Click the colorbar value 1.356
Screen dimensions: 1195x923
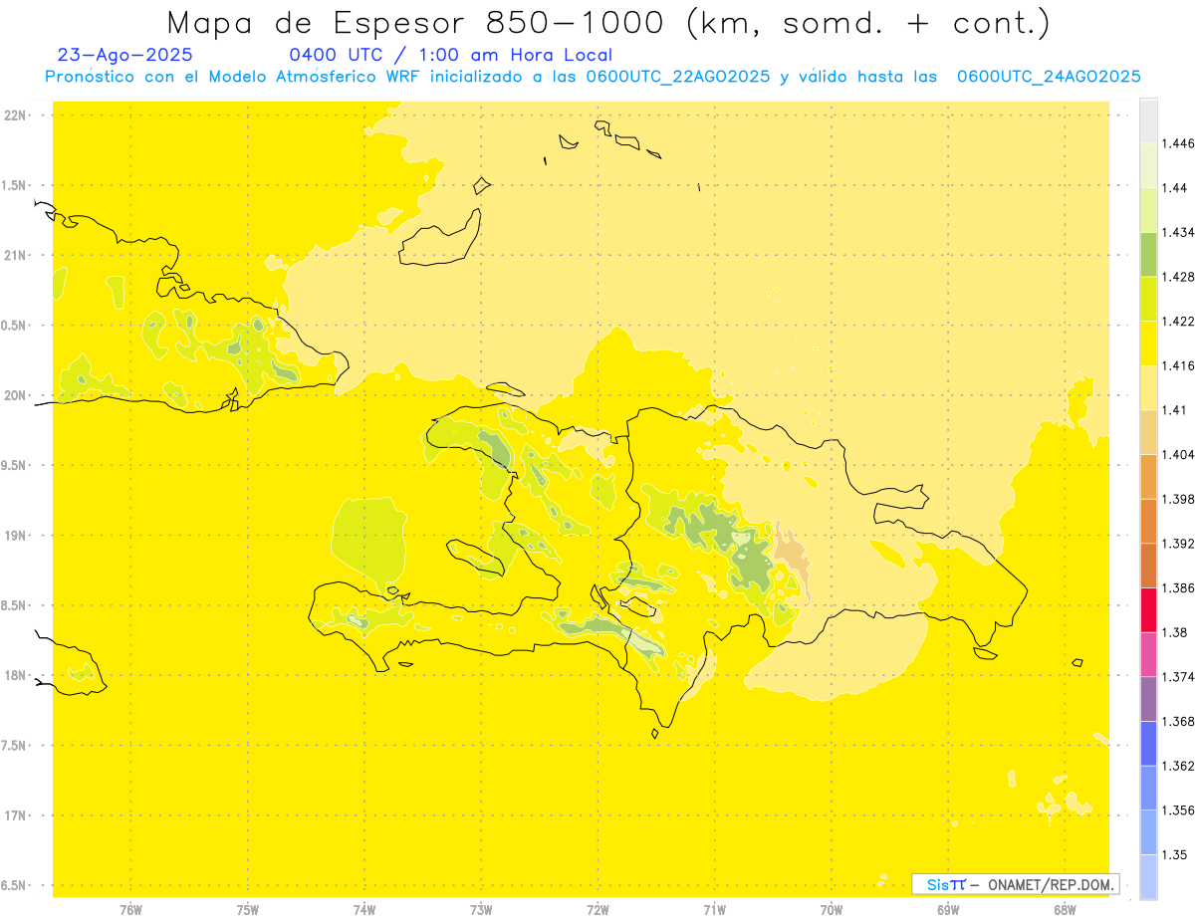coord(1178,810)
